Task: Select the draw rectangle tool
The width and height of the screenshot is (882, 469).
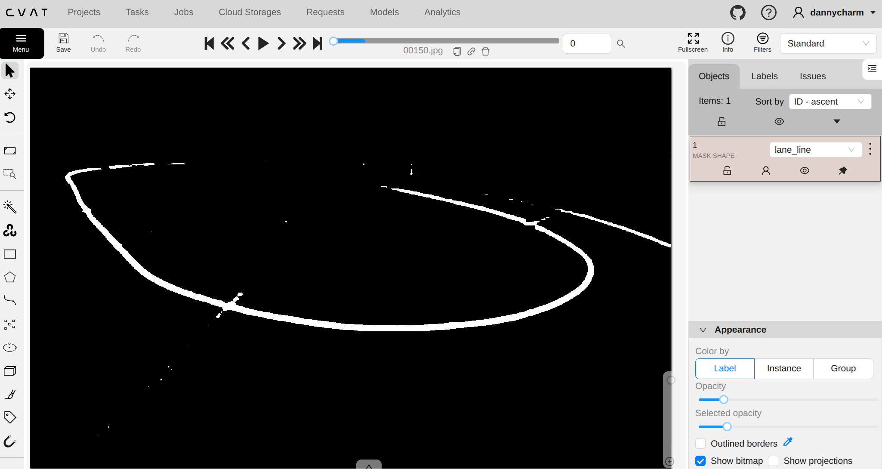Action: pyautogui.click(x=10, y=254)
